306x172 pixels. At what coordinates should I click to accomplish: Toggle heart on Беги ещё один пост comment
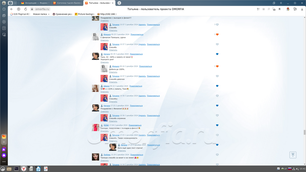click(217, 145)
